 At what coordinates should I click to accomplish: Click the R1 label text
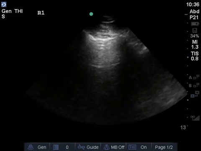pyautogui.click(x=41, y=13)
